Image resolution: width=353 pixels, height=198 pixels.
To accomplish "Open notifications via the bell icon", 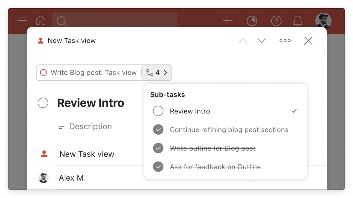I will click(x=298, y=21).
